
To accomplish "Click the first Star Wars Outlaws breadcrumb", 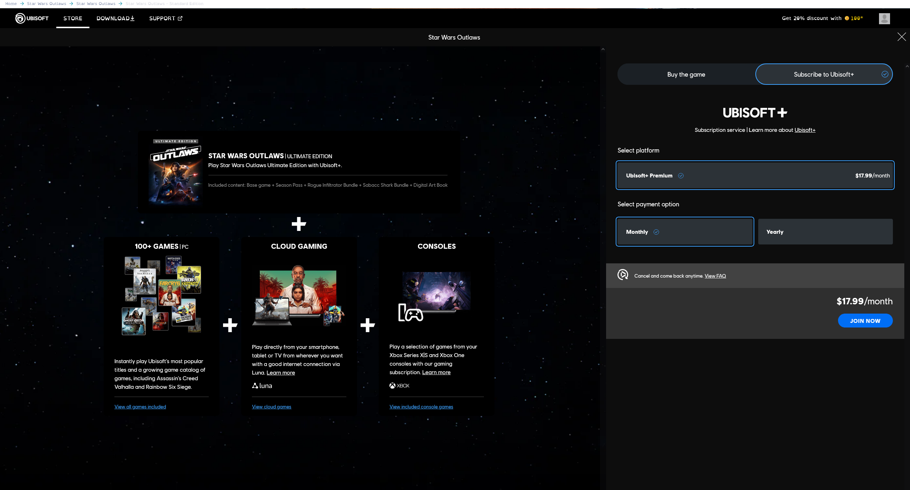I will pyautogui.click(x=46, y=4).
